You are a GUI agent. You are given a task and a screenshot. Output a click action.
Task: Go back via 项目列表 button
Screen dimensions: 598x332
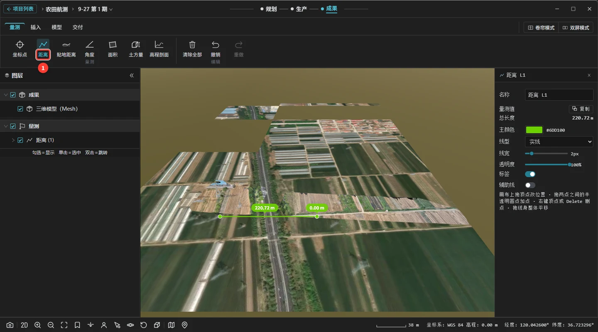pos(20,9)
